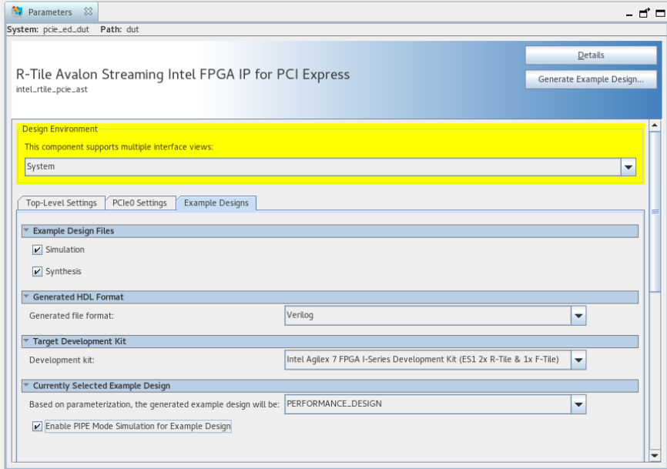The image size is (667, 469).
Task: Minimize the Parameters panel
Action: 629,14
